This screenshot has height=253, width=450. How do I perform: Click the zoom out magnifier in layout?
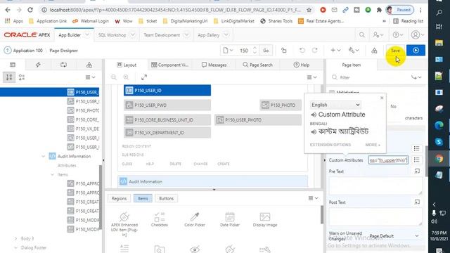click(x=114, y=77)
